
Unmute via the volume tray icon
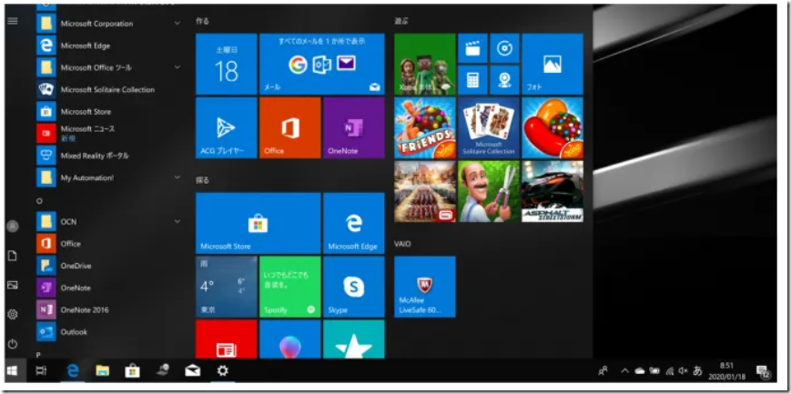[683, 371]
